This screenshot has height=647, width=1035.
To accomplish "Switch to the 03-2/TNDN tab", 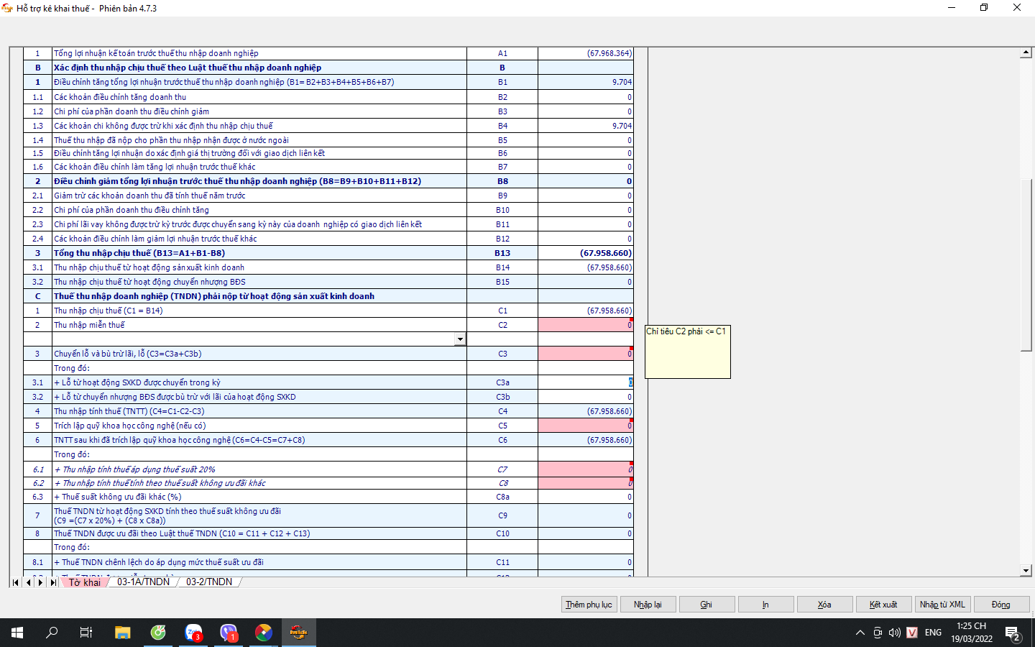I will pyautogui.click(x=209, y=582).
